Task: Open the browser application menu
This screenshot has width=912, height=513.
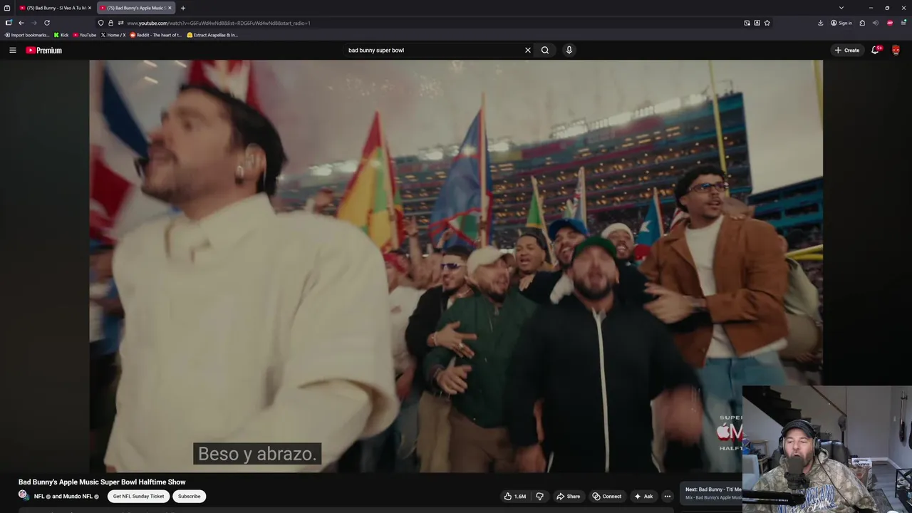Action: point(903,23)
